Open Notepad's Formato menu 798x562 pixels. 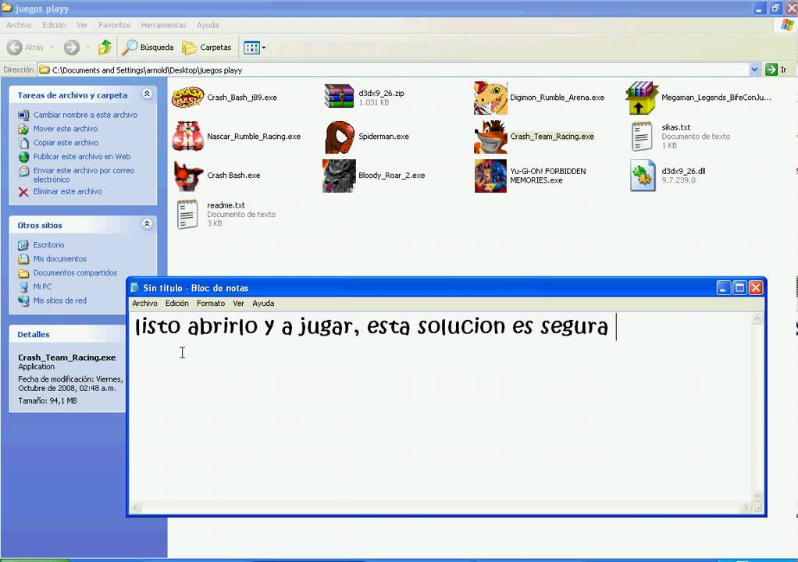pyautogui.click(x=211, y=303)
